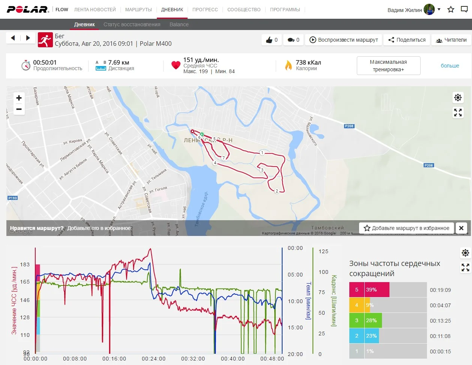Screen dimensions: 472x365
Task: Expand the user account dropdown arrow
Action: (439, 9)
